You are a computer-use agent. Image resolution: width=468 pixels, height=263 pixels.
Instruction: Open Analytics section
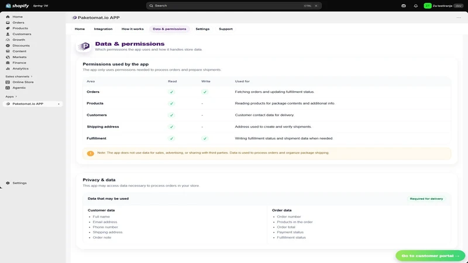[20, 68]
